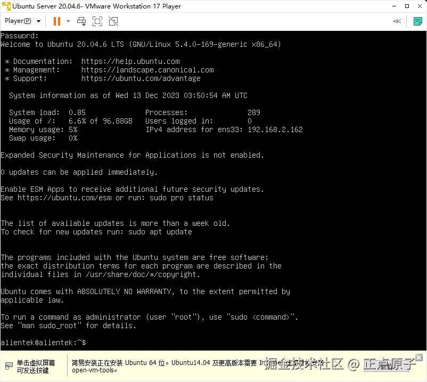The image size is (427, 382).
Task: Click the 'sudo apt update' text
Action: tap(160, 232)
